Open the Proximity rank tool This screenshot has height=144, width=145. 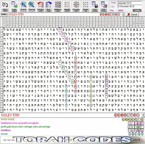point(76,5)
